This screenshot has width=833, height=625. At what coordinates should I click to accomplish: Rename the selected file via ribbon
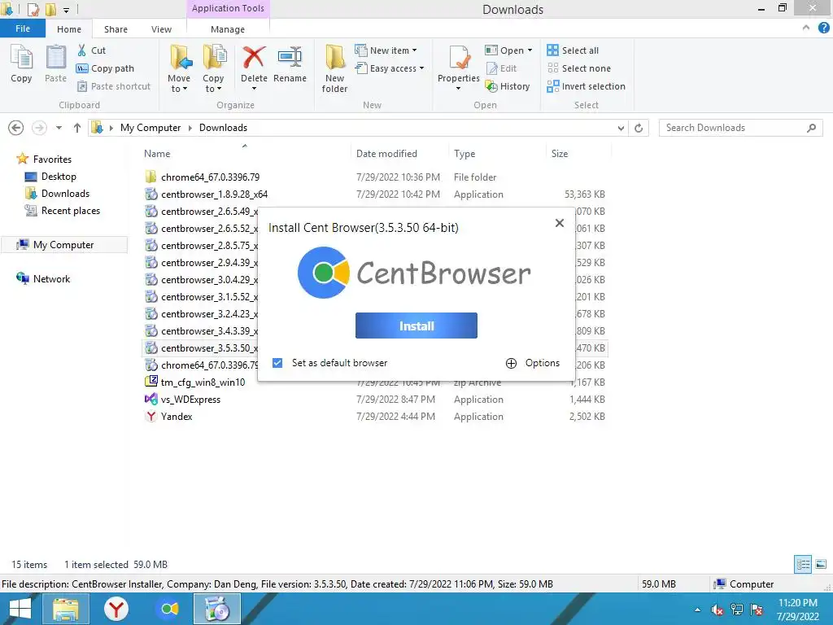pos(290,63)
